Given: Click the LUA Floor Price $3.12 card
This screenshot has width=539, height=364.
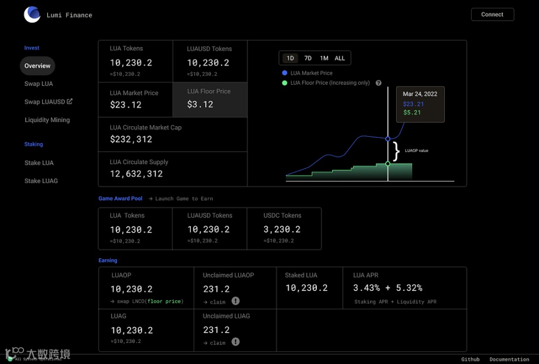Looking at the screenshot, I should (210, 99).
